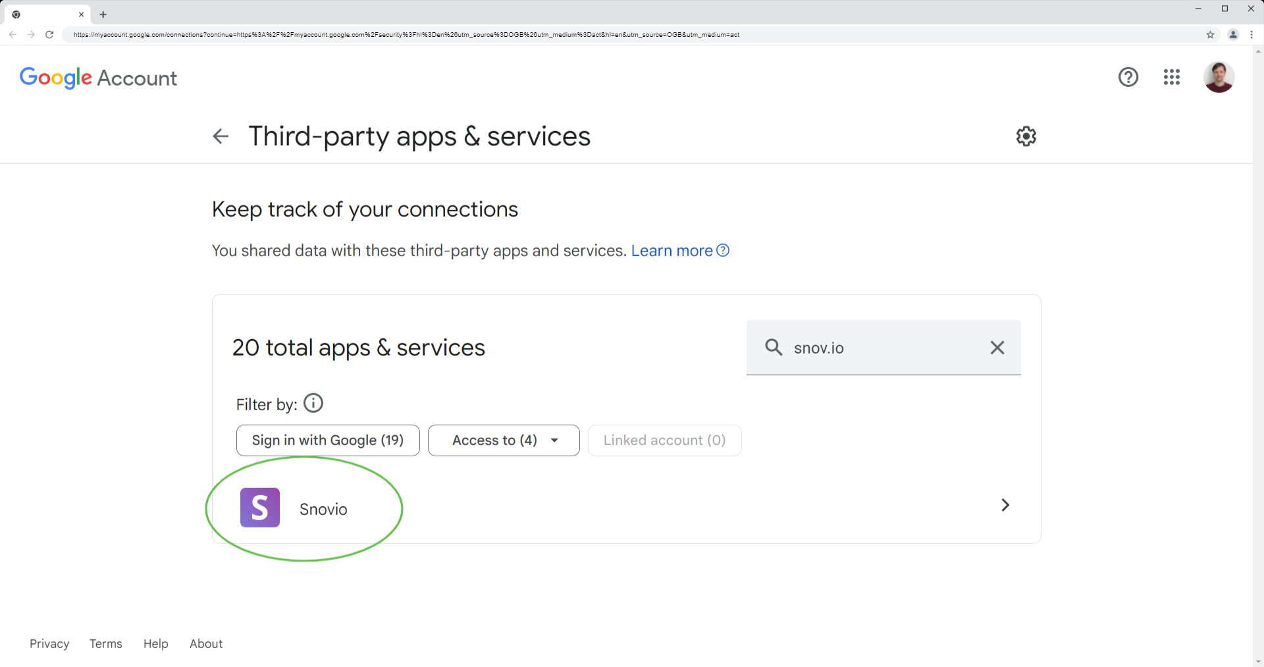
Task: Open the Google apps grid menu
Action: [x=1171, y=77]
